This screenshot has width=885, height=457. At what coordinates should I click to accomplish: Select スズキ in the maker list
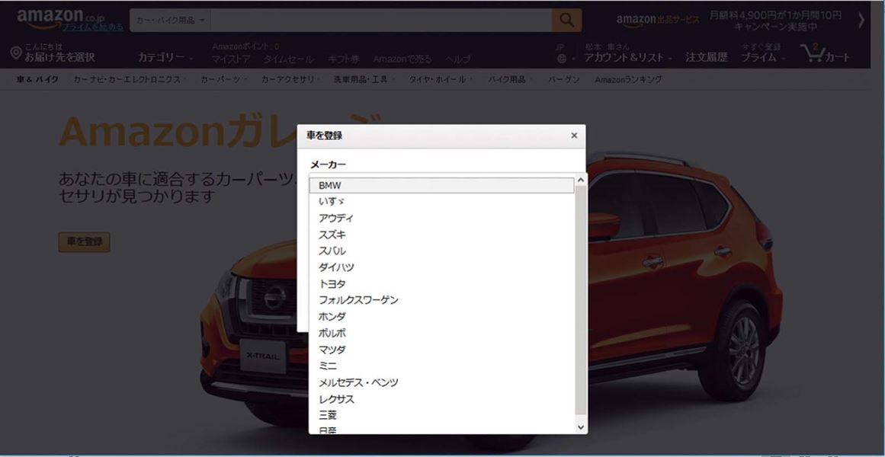pyautogui.click(x=441, y=234)
